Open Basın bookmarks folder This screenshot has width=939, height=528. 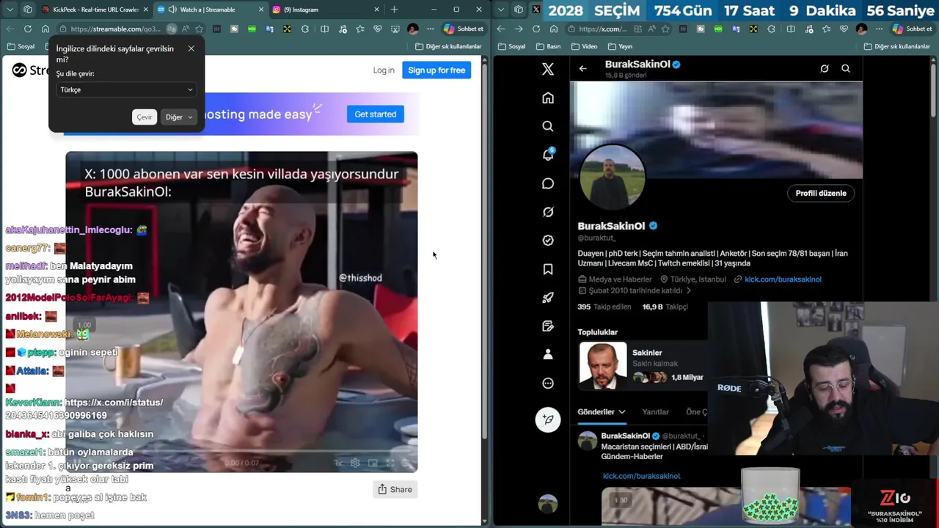tap(549, 46)
